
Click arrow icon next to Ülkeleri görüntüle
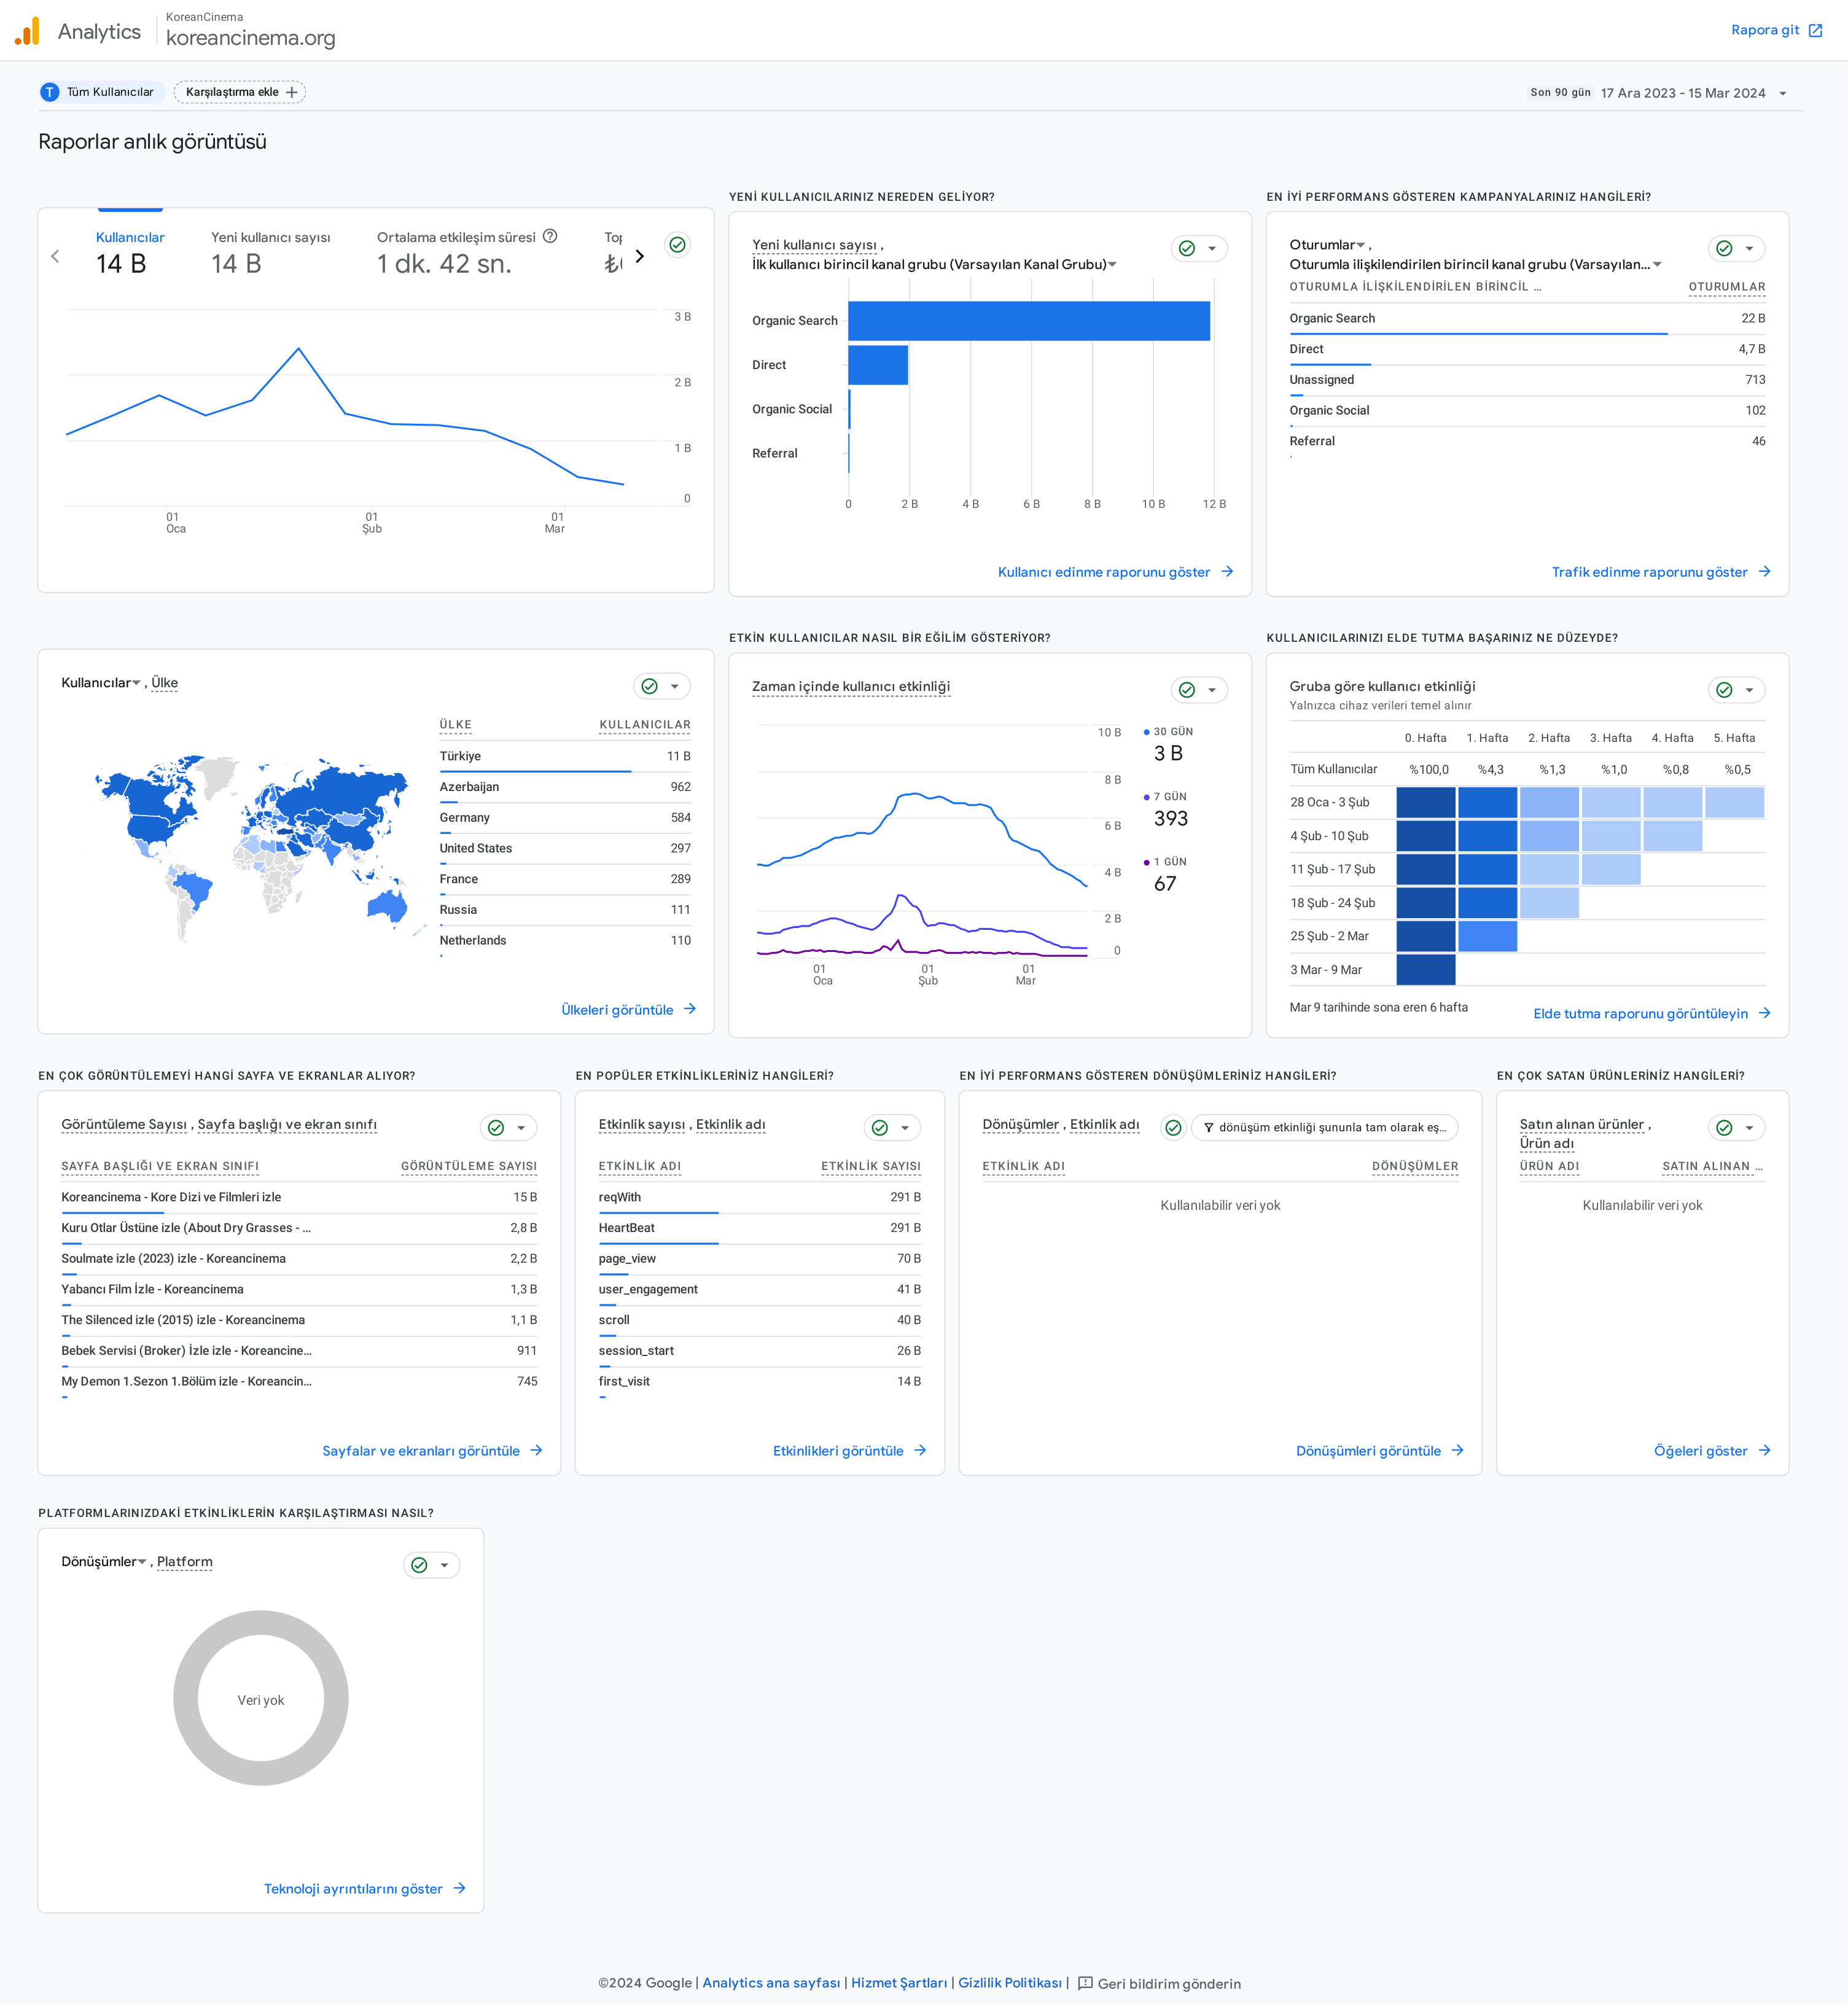690,1009
